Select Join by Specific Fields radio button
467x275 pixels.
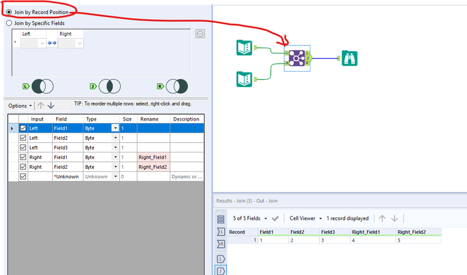[x=9, y=23]
